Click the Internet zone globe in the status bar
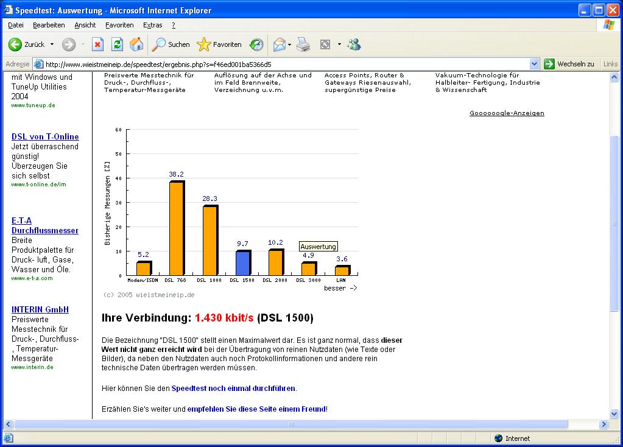The image size is (623, 447). (499, 438)
